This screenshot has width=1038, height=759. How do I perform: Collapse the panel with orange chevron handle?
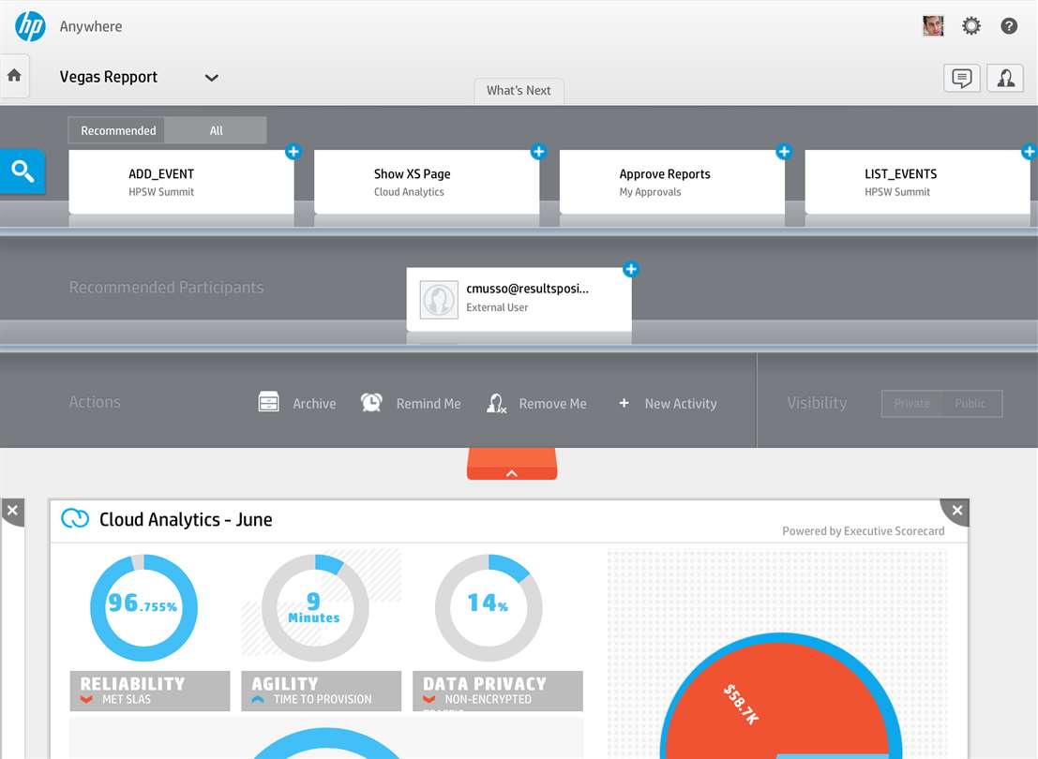512,464
